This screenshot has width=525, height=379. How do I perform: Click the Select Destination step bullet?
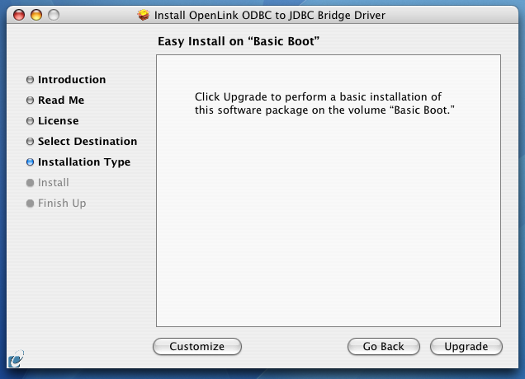(x=31, y=142)
